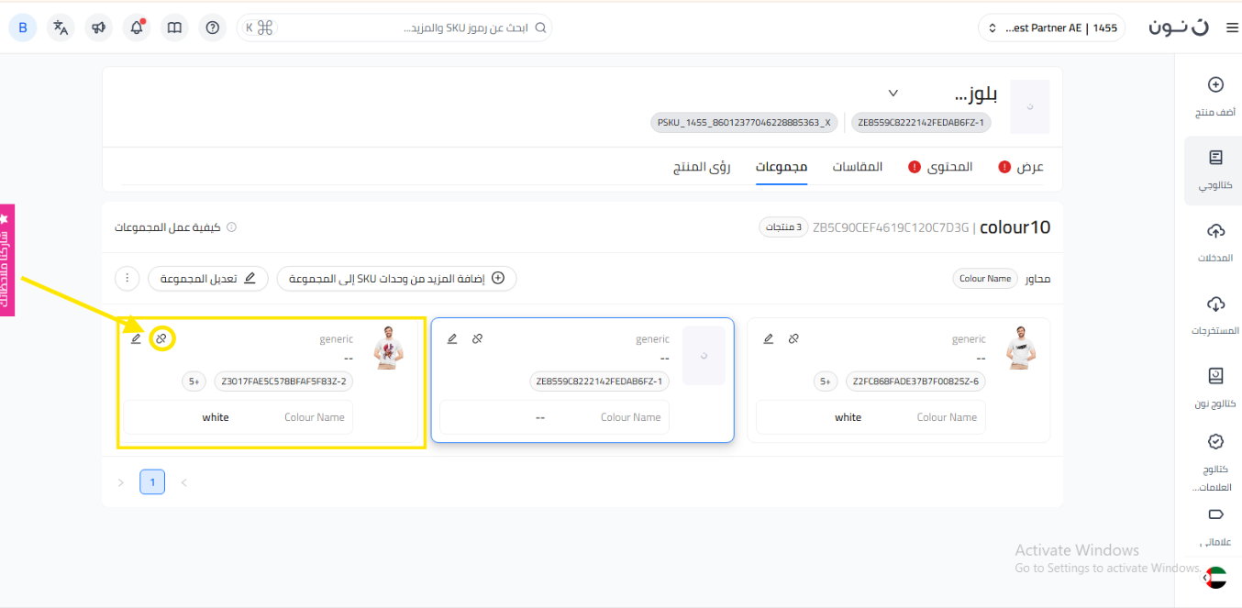Screen dimensions: 1242x608
Task: Open the partner account selector dropdown
Action: (x=1051, y=28)
